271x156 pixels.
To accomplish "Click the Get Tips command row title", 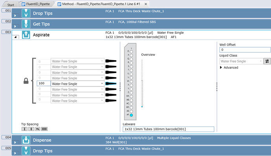I will 41,24.
